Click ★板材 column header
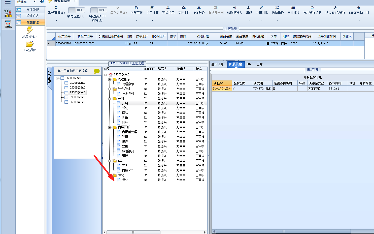Image resolution: width=374 pixels, height=234 pixels. (x=222, y=83)
